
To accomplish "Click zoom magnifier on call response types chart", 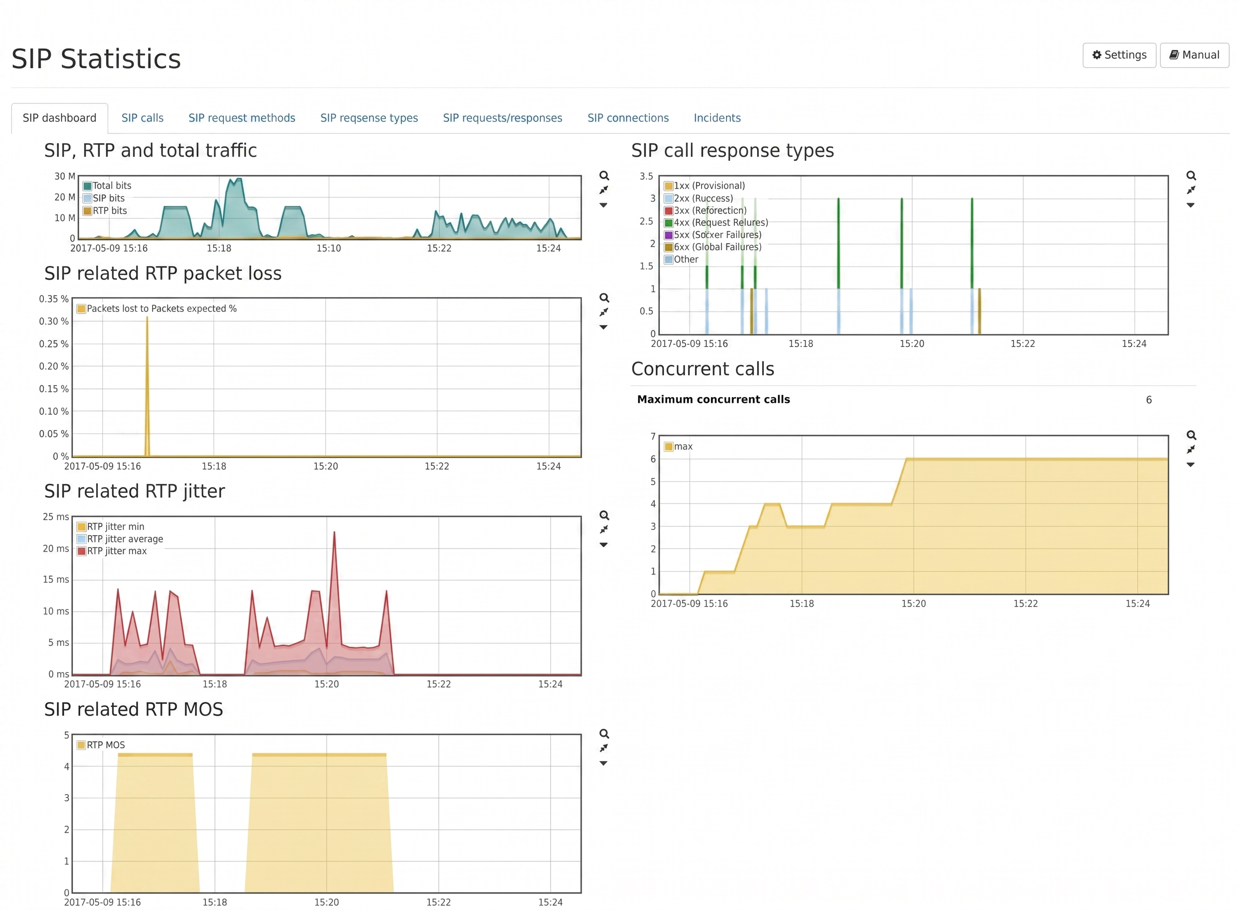I will 1190,176.
